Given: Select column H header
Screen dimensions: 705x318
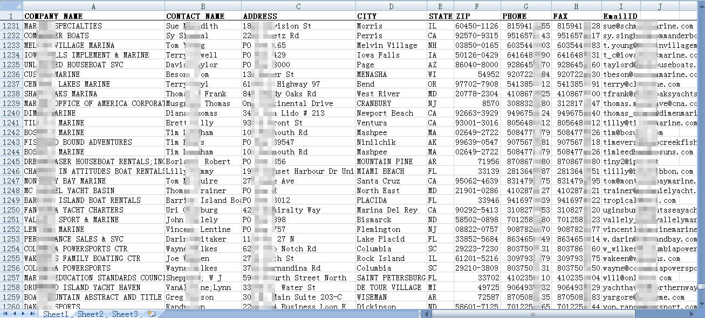Looking at the screenshot, I should (576, 6).
